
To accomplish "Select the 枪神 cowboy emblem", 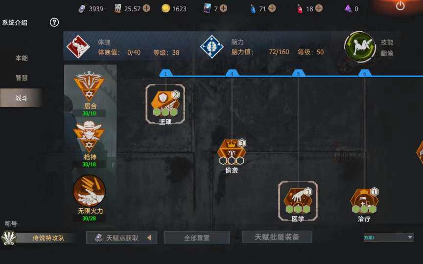I will tap(89, 137).
